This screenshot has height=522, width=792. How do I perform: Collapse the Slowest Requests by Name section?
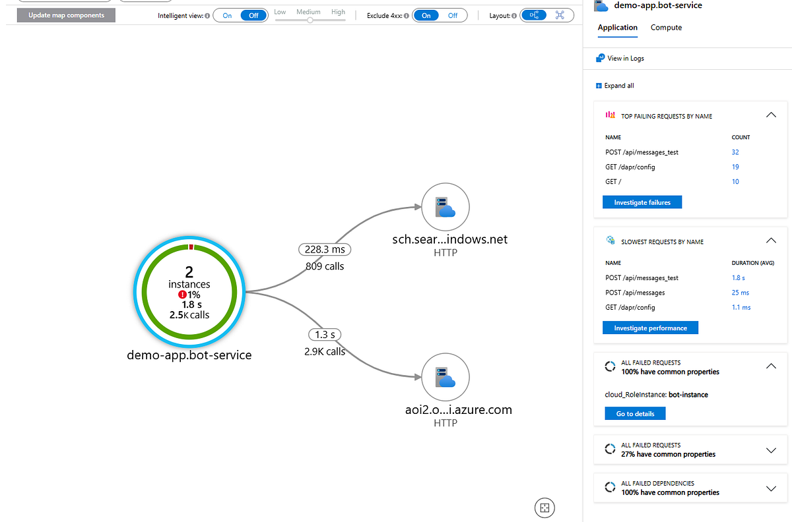770,241
